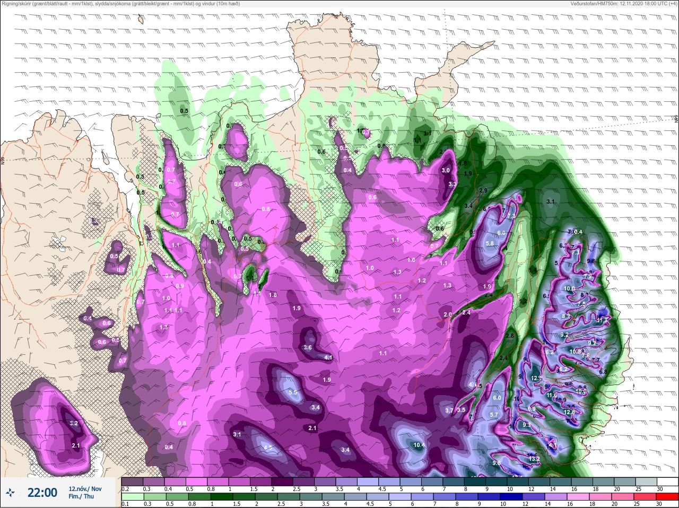The width and height of the screenshot is (679, 508).
Task: Click the 2.8 precipitation value on the map
Action: [510, 336]
